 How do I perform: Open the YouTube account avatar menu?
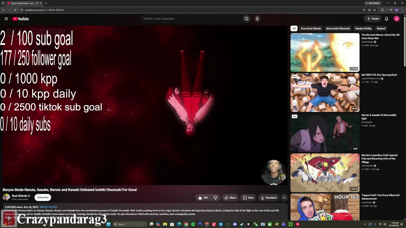tap(396, 19)
